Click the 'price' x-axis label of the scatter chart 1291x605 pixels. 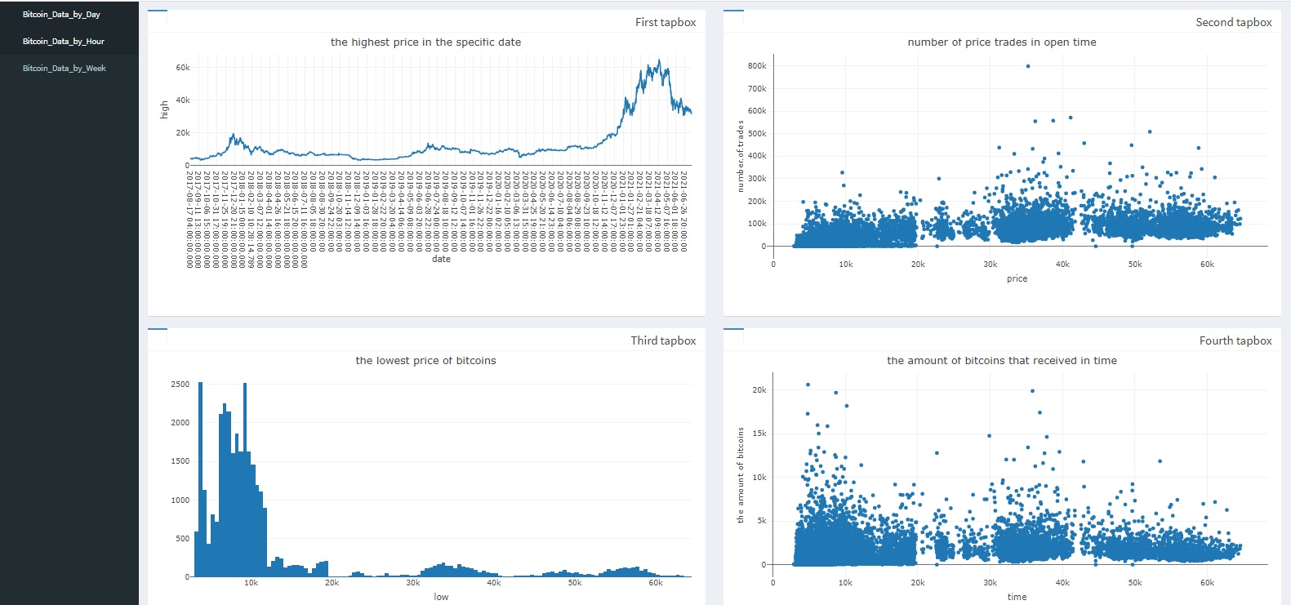pos(1017,279)
